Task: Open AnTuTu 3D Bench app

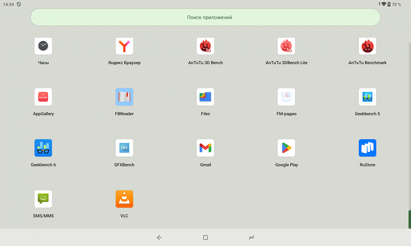Action: point(205,46)
